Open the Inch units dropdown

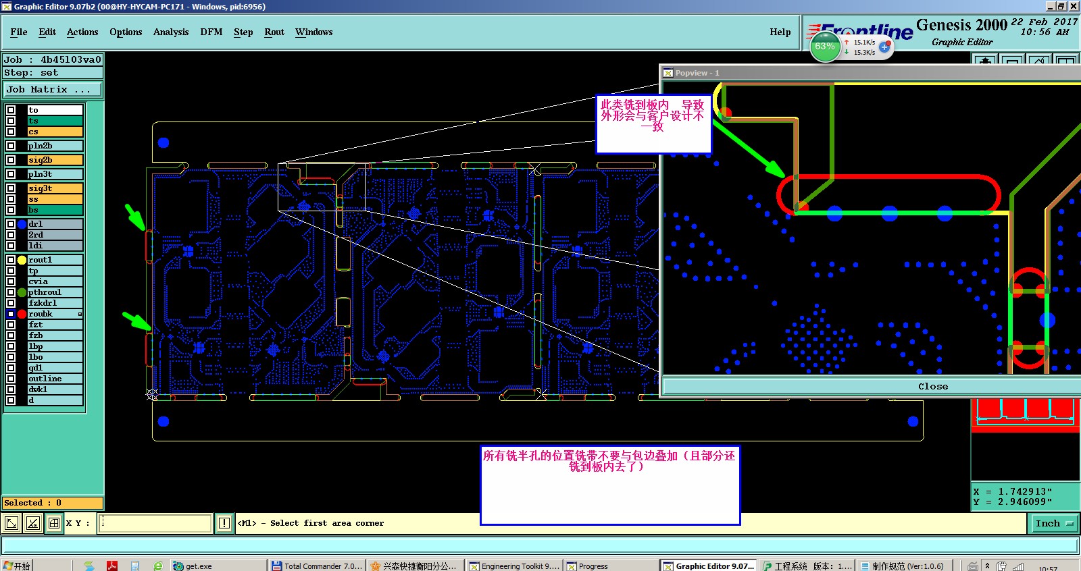coord(1054,523)
